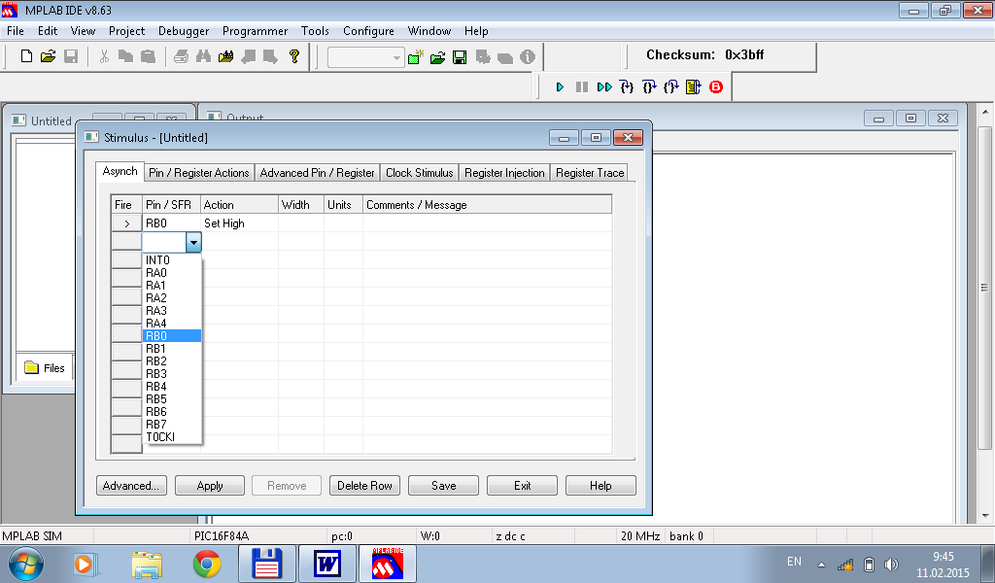Switch to Pin / Register Actions tab
The image size is (995, 583).
click(198, 173)
